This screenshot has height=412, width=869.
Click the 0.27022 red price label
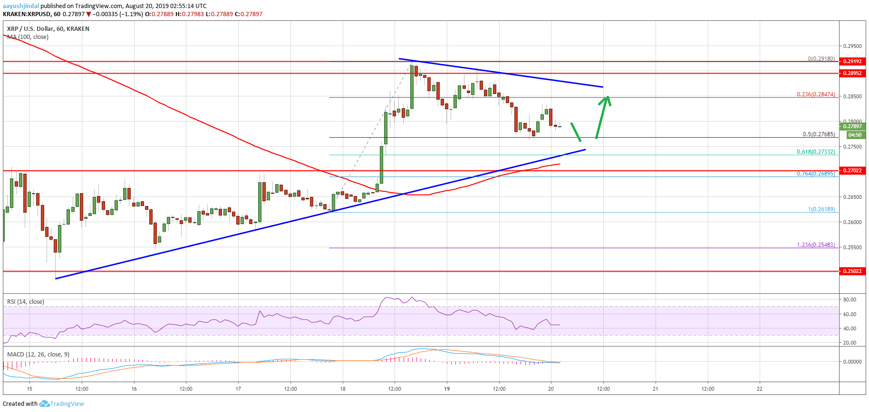tap(852, 170)
